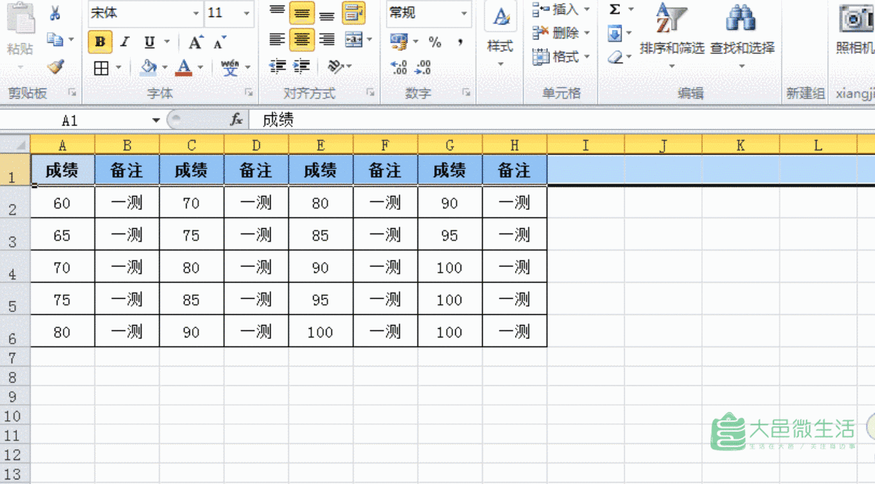This screenshot has height=484, width=875.
Task: Open Sort and Filter (排序和筛选)
Action: (x=671, y=31)
